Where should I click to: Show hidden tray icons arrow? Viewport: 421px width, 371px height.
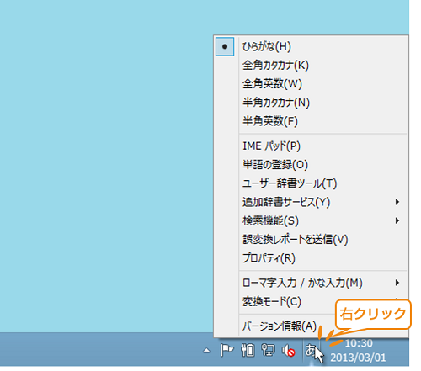206,351
